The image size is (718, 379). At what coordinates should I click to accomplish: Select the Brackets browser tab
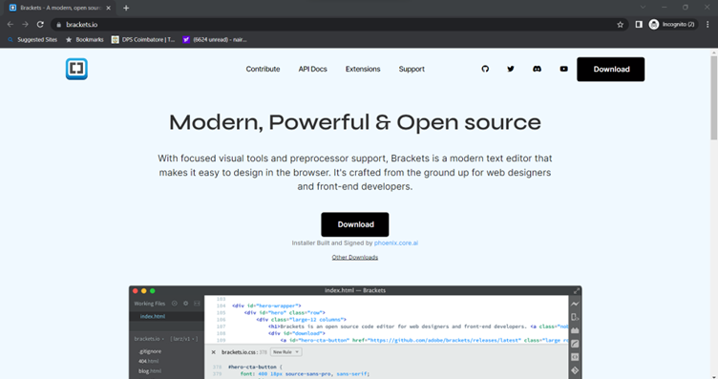click(x=60, y=8)
